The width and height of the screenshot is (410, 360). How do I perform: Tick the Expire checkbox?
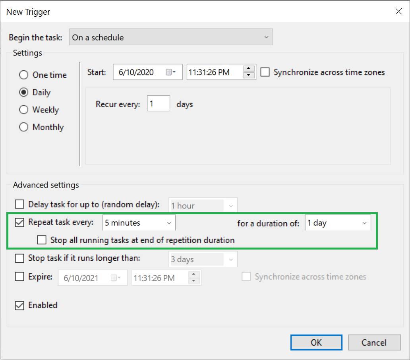[x=19, y=277]
